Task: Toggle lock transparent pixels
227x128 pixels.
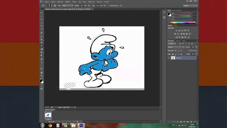Action: (173, 54)
